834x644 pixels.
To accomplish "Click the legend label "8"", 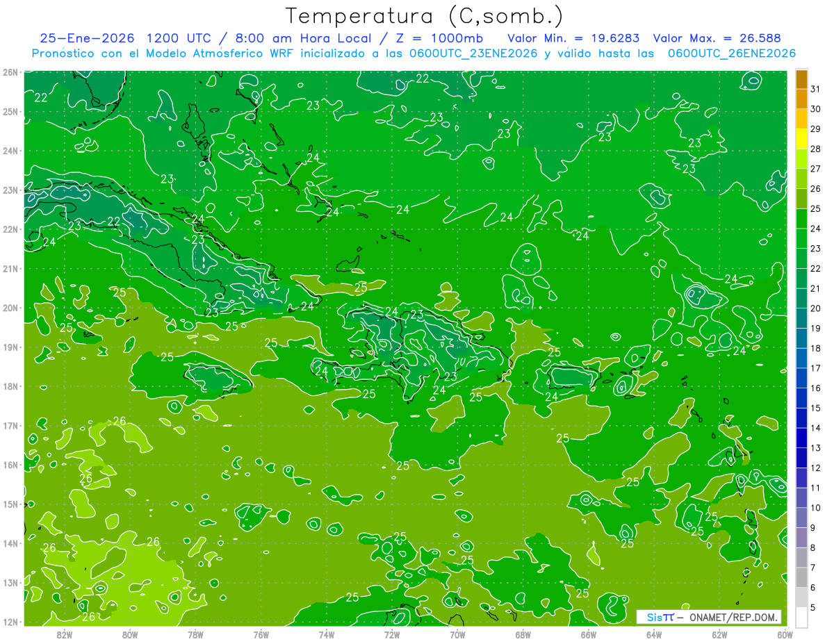I will click(x=813, y=547).
